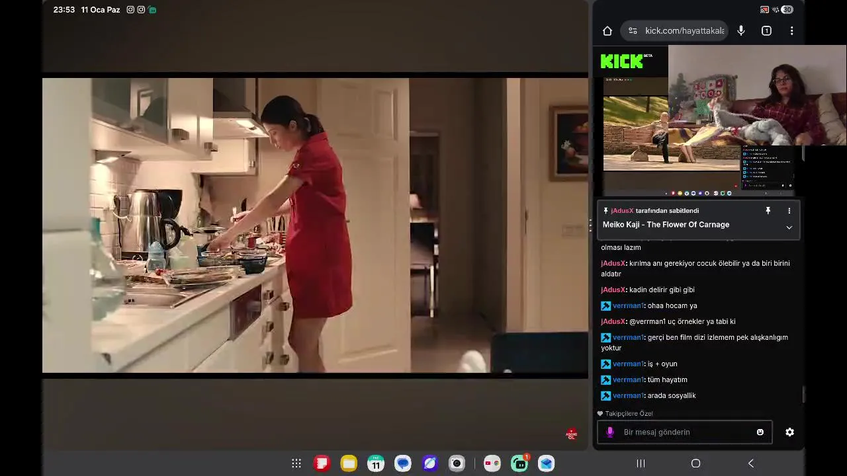Unpin the pinned message with pin icon

pos(768,211)
